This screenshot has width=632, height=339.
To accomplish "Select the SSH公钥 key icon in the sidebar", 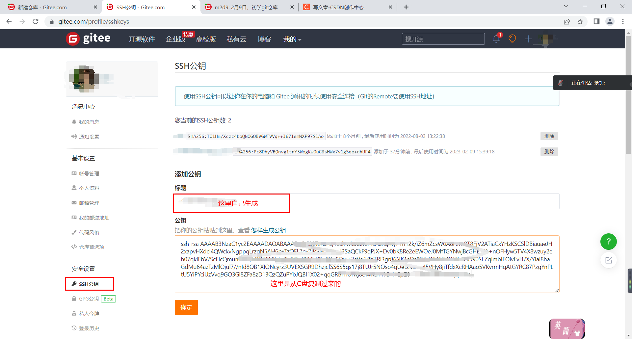I will click(x=74, y=283).
